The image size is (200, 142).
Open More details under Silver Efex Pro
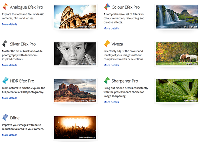[x=9, y=65]
